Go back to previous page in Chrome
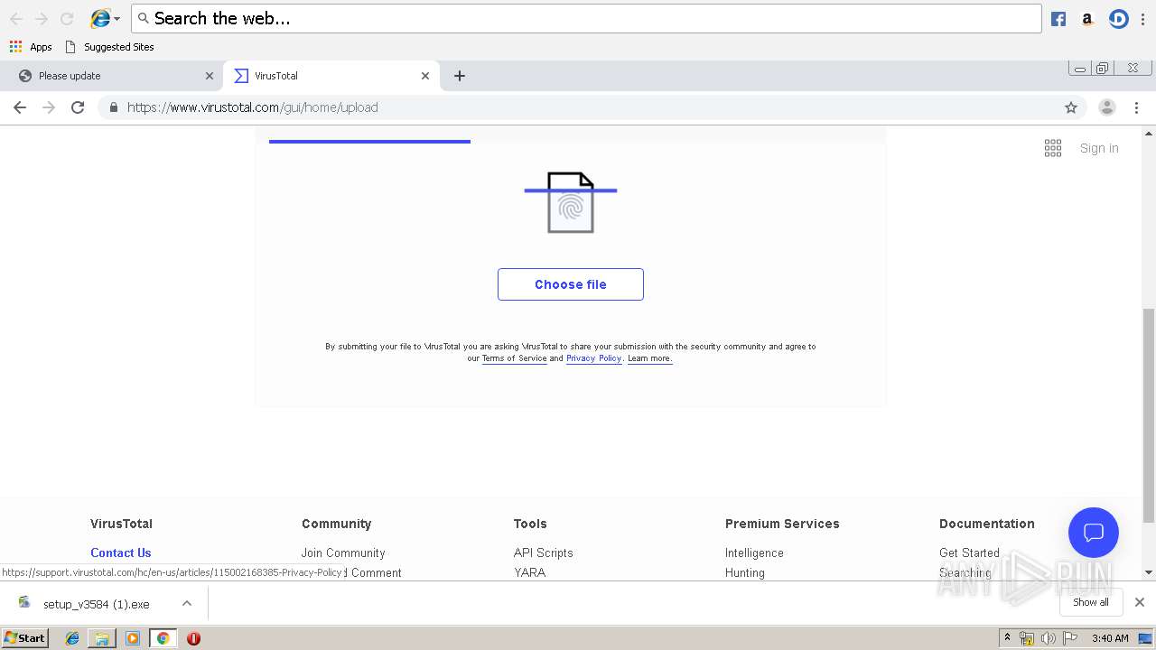The height and width of the screenshot is (650, 1156). 20,107
